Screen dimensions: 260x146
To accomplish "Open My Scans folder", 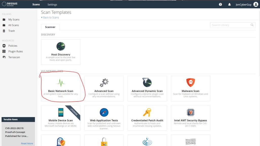I will tap(14, 20).
